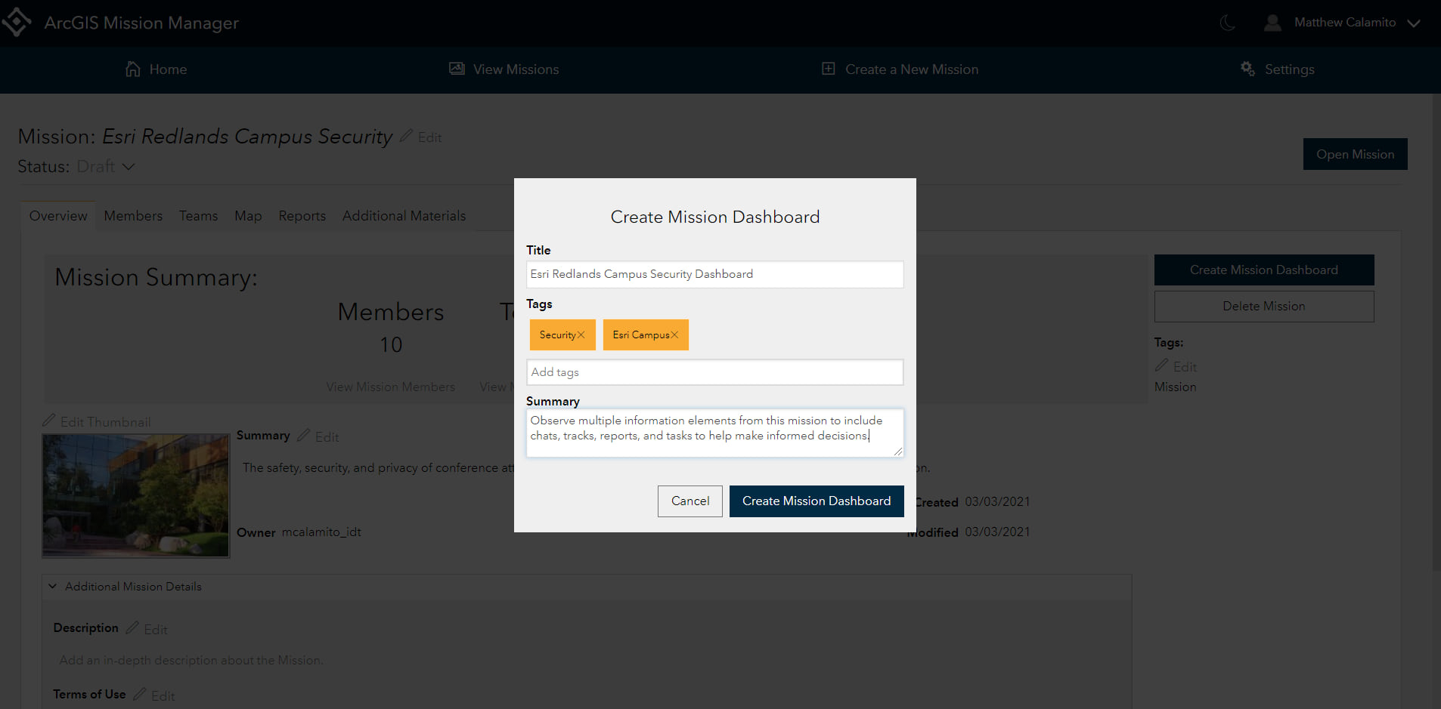Image resolution: width=1441 pixels, height=709 pixels.
Task: Click Edit link next to Description
Action: tap(155, 630)
